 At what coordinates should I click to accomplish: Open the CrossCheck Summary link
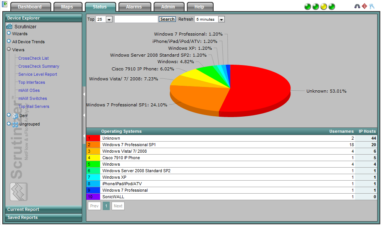point(39,66)
